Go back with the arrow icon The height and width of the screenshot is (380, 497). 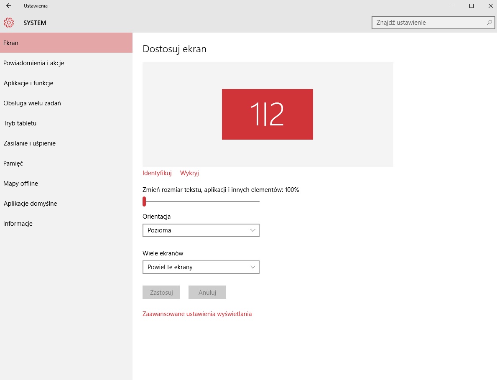tap(9, 6)
